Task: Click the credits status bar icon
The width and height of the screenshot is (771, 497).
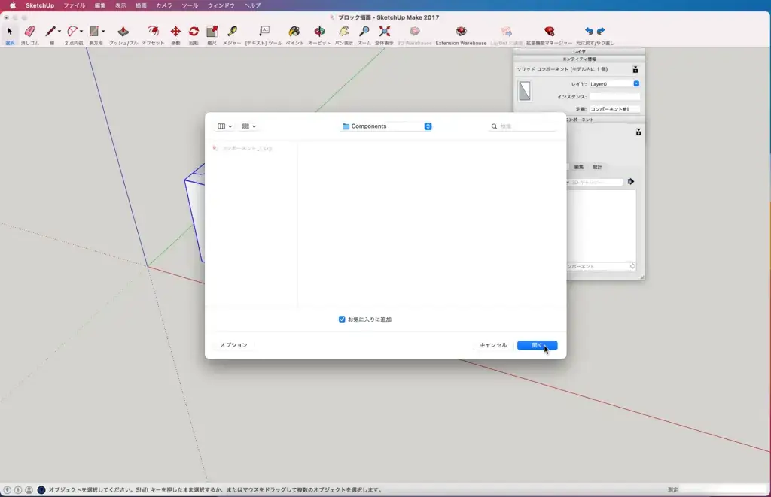Action: click(18, 489)
